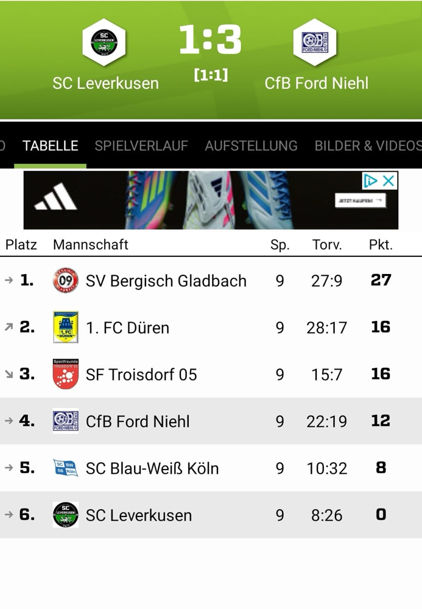Switch to the Spielverlauf tab
Screen dimensions: 422x609
tap(141, 146)
